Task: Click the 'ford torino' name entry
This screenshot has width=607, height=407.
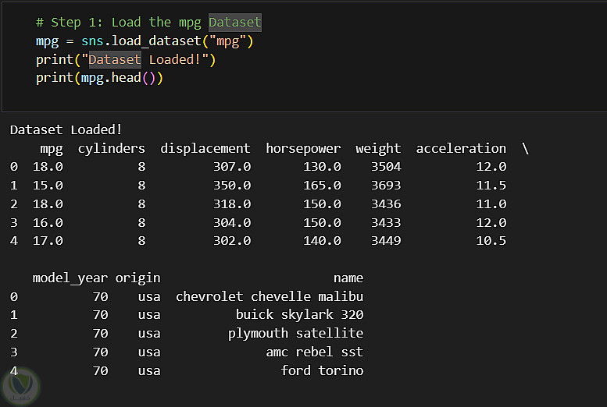Action: [322, 370]
